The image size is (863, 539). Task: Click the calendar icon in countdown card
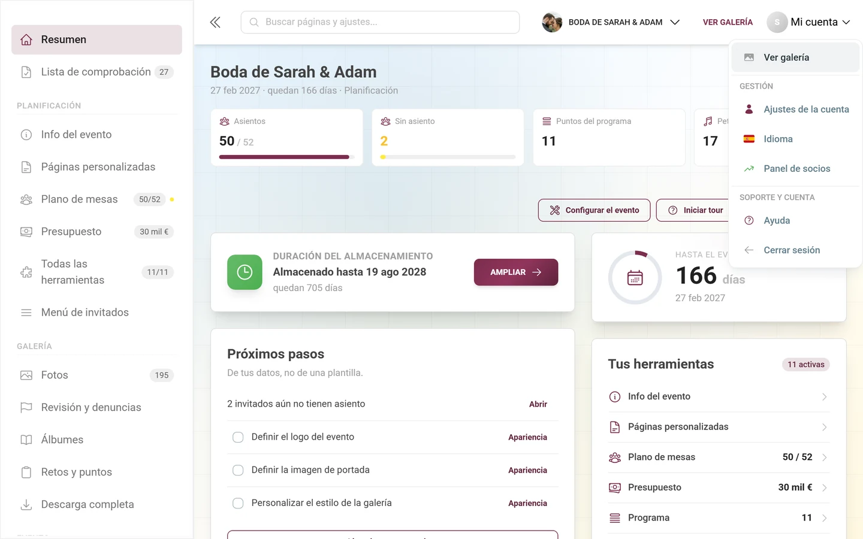pos(635,278)
